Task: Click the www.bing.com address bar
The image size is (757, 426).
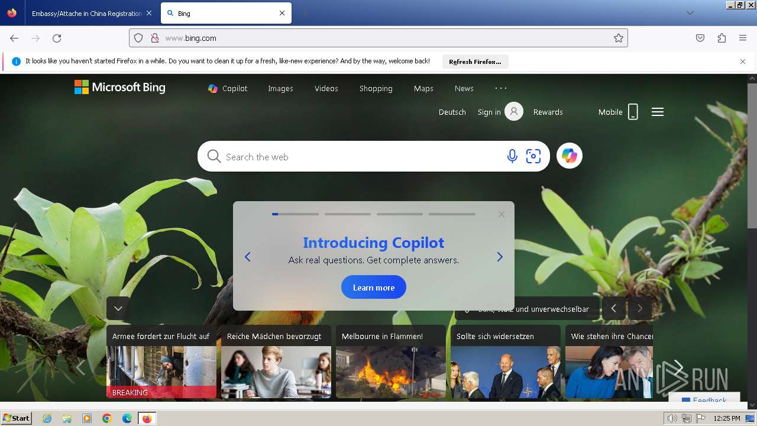Action: point(378,38)
